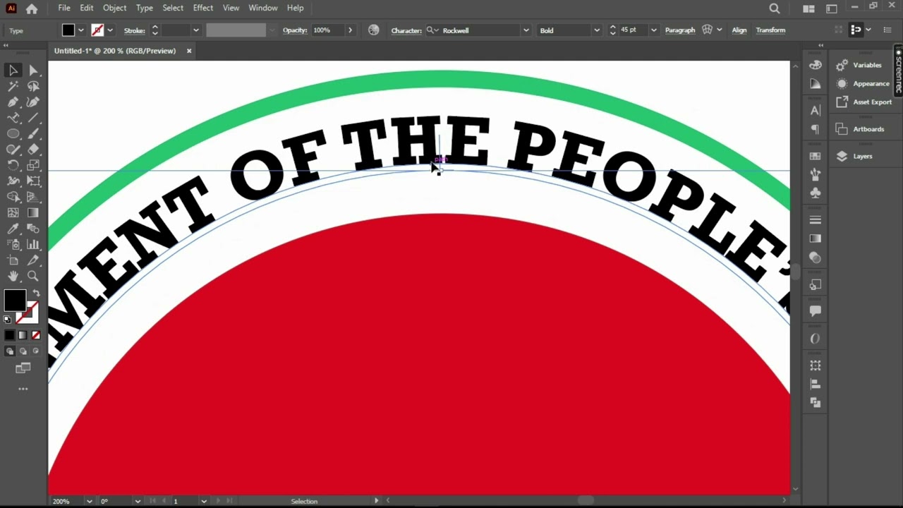
Task: Click the Align panel link
Action: [739, 30]
